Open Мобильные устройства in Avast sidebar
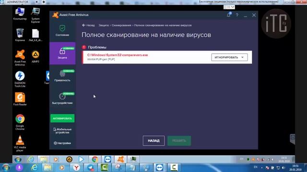 [62, 131]
